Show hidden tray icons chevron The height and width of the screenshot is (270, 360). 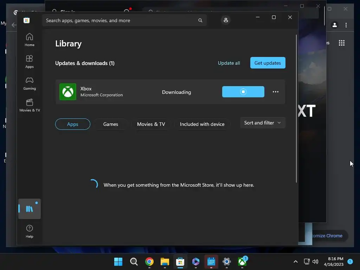coord(296,262)
